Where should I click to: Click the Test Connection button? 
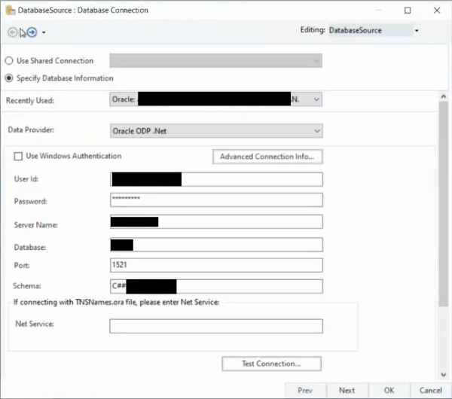click(271, 364)
